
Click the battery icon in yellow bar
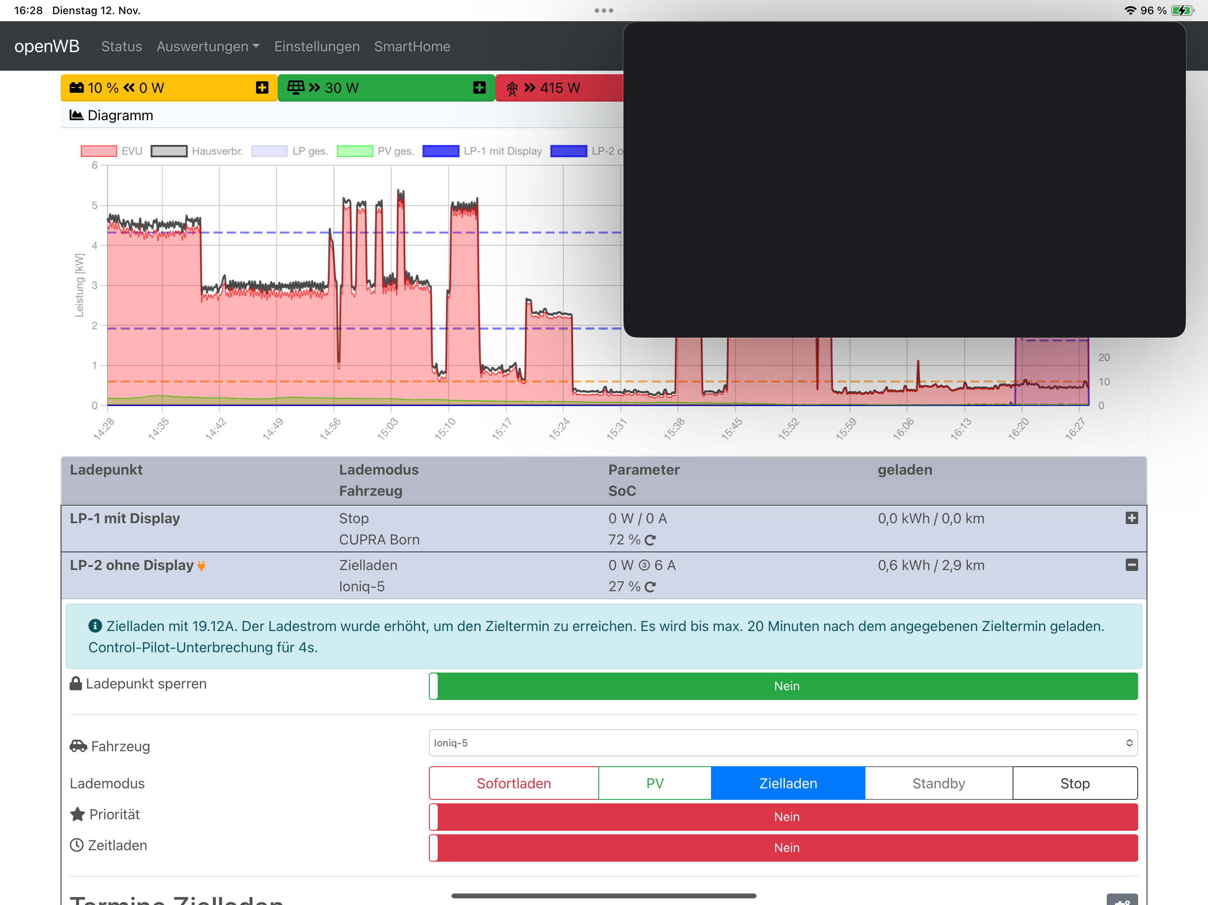tap(76, 87)
